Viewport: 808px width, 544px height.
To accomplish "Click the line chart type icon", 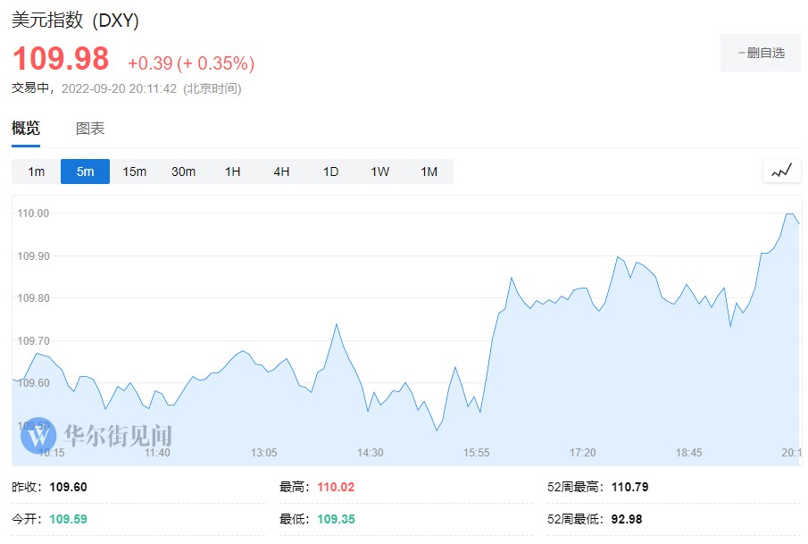I will pyautogui.click(x=781, y=171).
